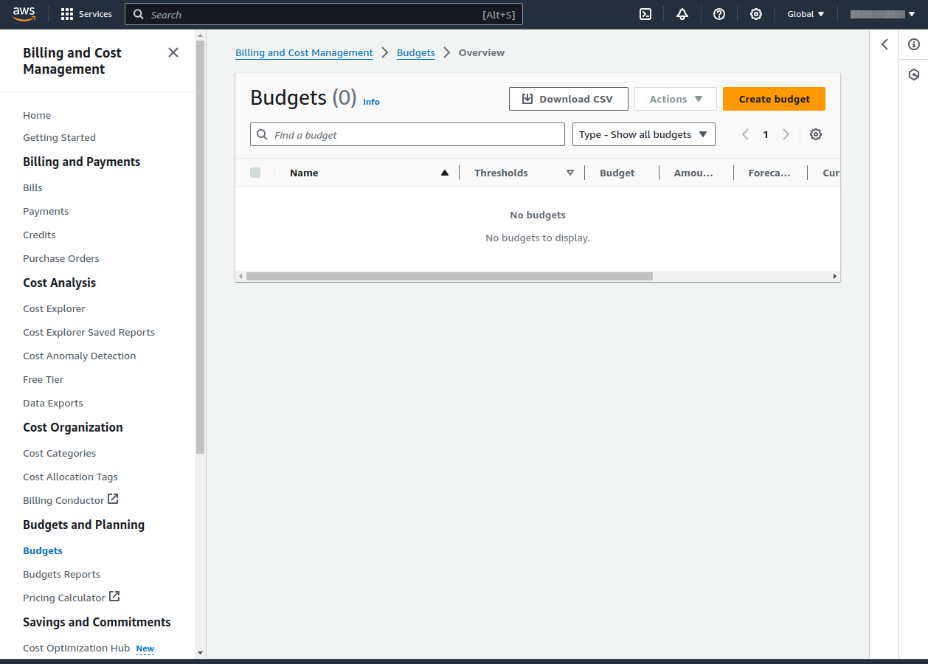This screenshot has width=928, height=664.
Task: Open Pricing Calculator via its external link icon
Action: [114, 596]
